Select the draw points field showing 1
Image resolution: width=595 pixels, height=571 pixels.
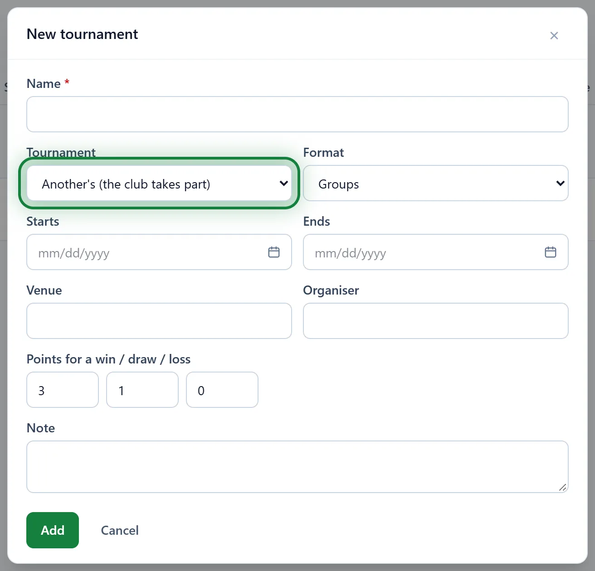coord(142,390)
